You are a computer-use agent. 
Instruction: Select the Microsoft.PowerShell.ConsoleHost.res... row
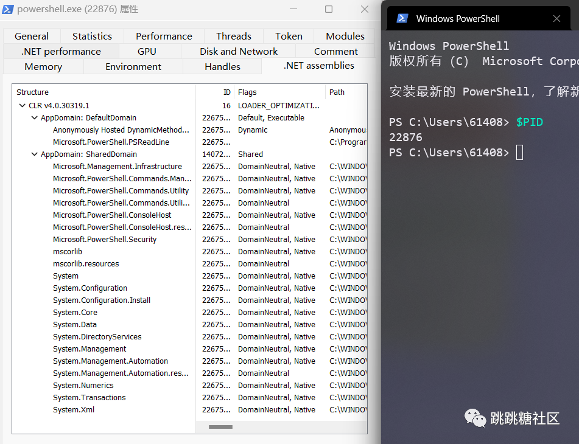point(190,227)
